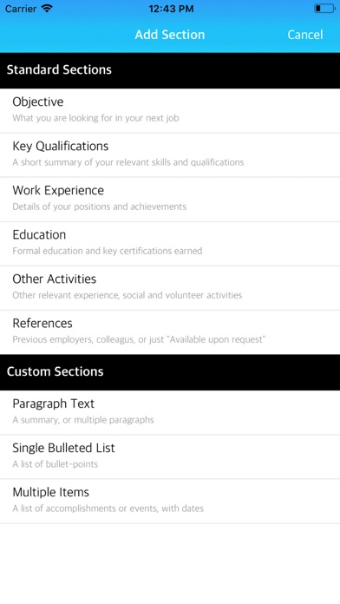Choose the Multiple Items custom section

(170, 501)
